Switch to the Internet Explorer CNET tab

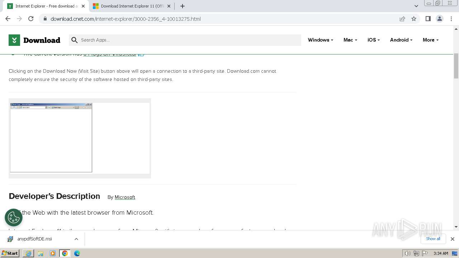(x=46, y=6)
